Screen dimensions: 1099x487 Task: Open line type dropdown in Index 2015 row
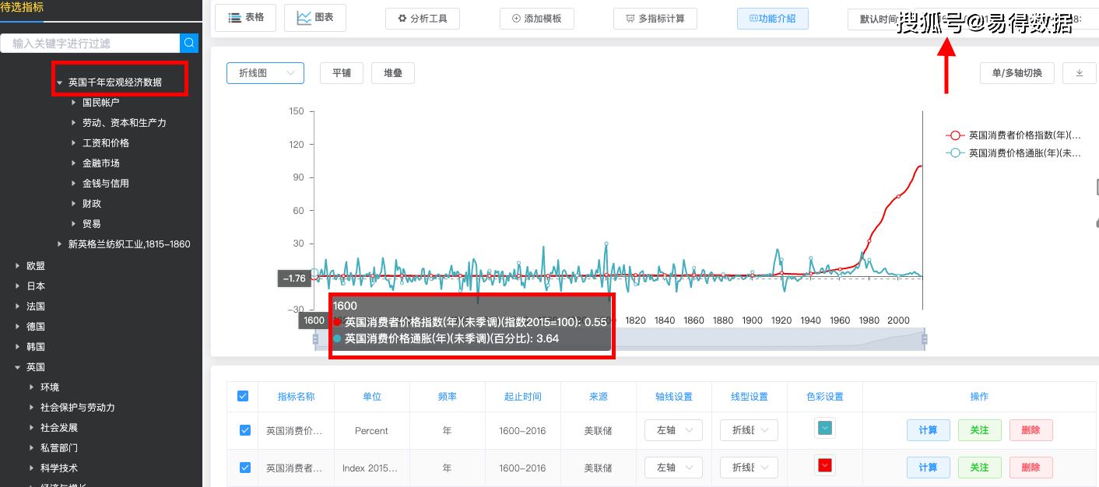749,468
